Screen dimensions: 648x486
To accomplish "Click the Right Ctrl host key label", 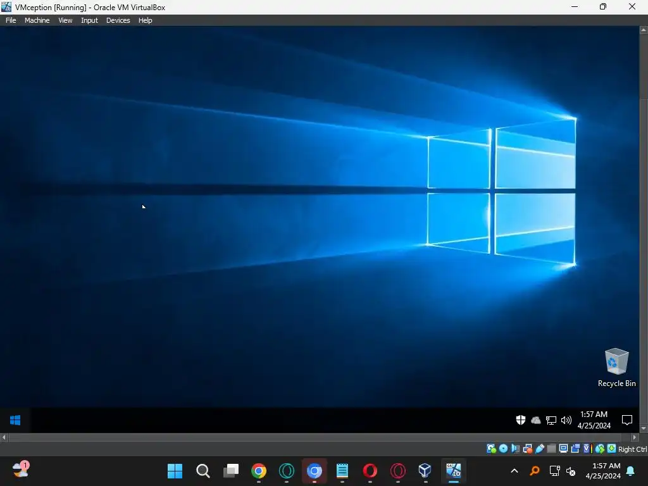I will coord(632,449).
